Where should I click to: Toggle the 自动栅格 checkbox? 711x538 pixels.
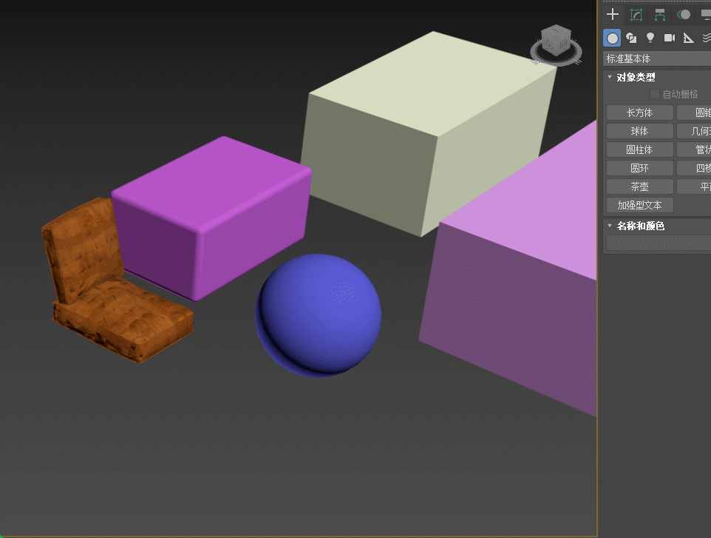point(654,94)
